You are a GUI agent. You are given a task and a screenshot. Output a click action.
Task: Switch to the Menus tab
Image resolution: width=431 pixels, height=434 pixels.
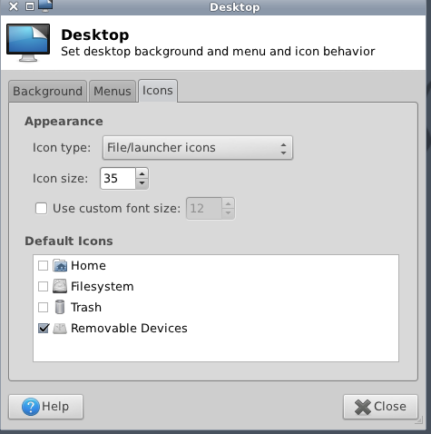[113, 91]
